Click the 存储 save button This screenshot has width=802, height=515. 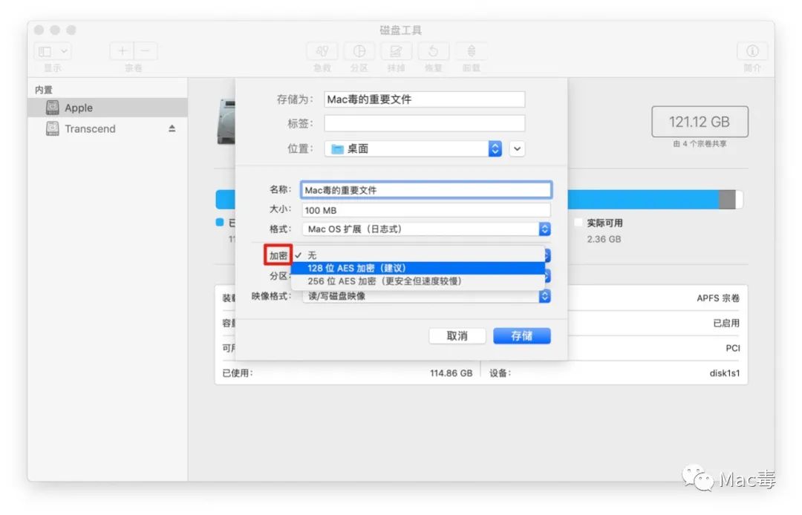tap(521, 336)
